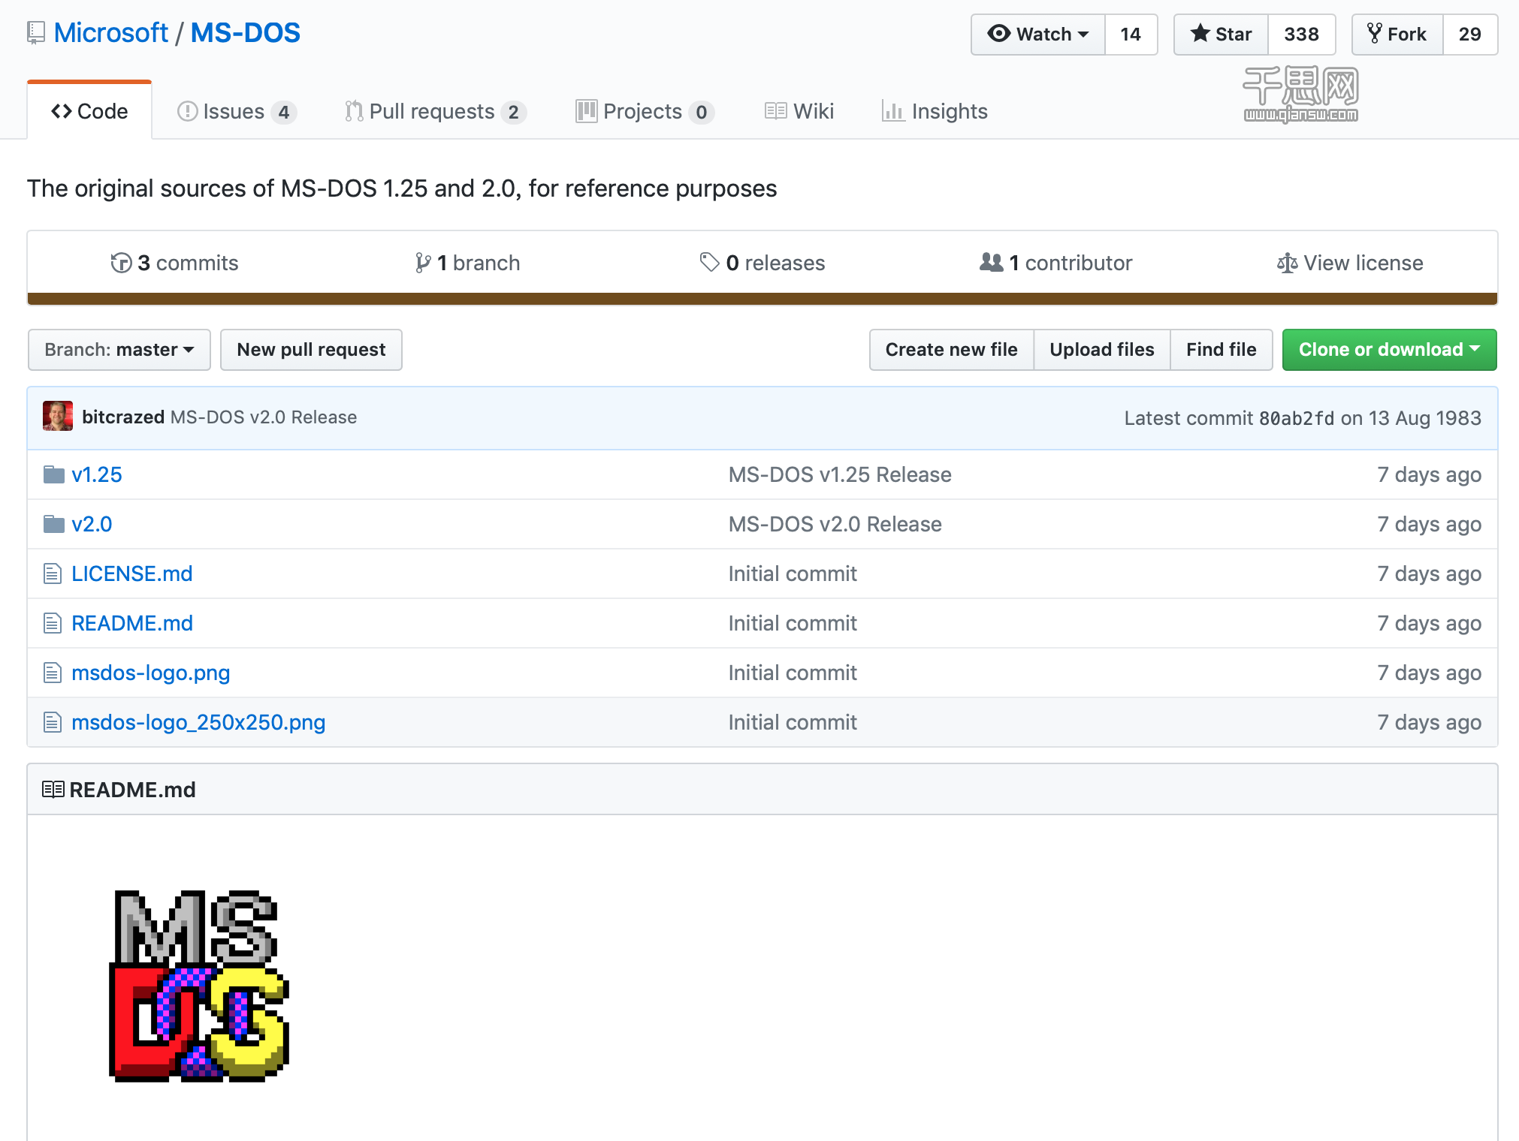Click New pull request button
Image resolution: width=1519 pixels, height=1141 pixels.
(x=310, y=349)
